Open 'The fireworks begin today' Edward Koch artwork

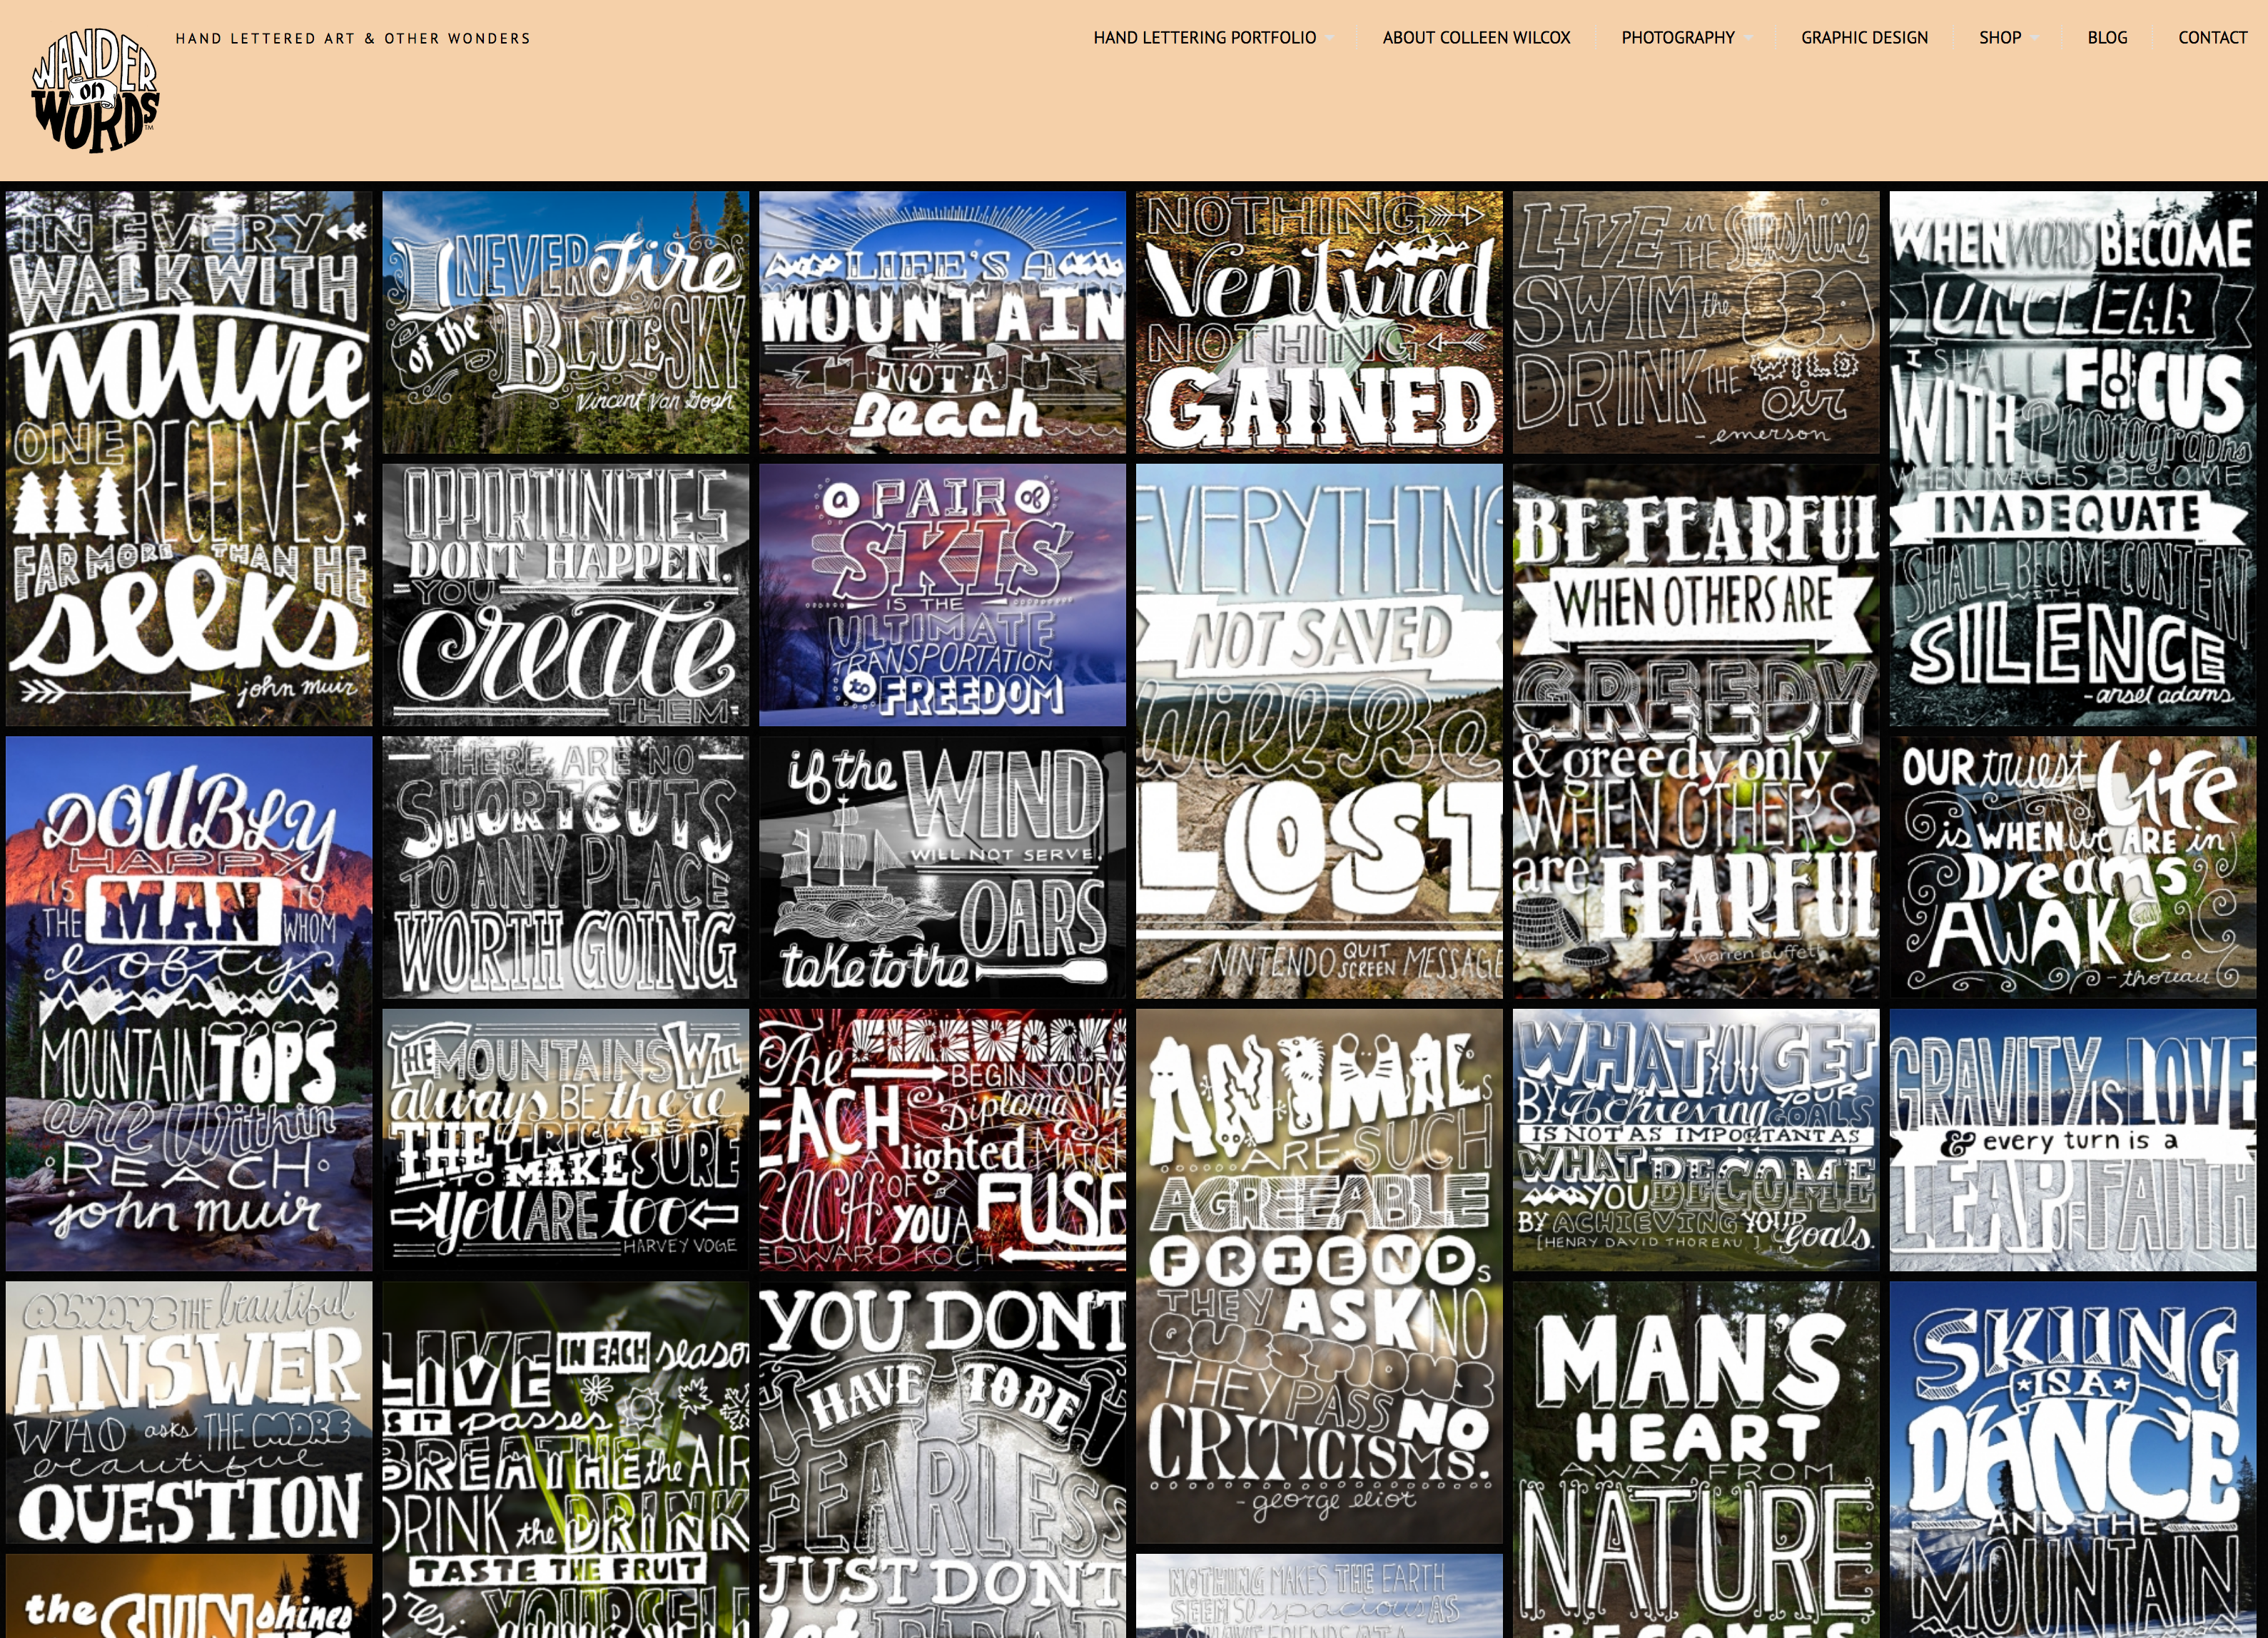click(942, 1139)
